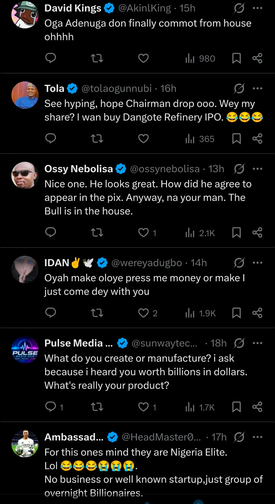Open Grok icon on Ambassad... tweet

click(239, 437)
